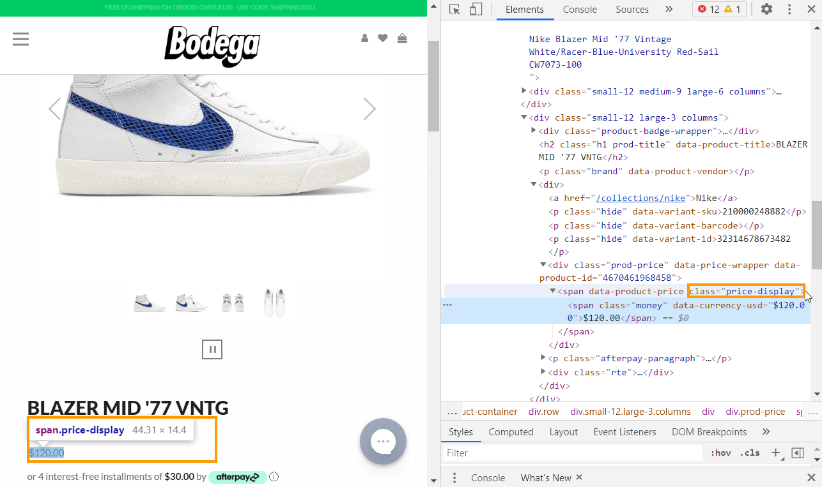Open the chat bubble widget
Viewport: 822px width, 487px height.
pos(383,441)
